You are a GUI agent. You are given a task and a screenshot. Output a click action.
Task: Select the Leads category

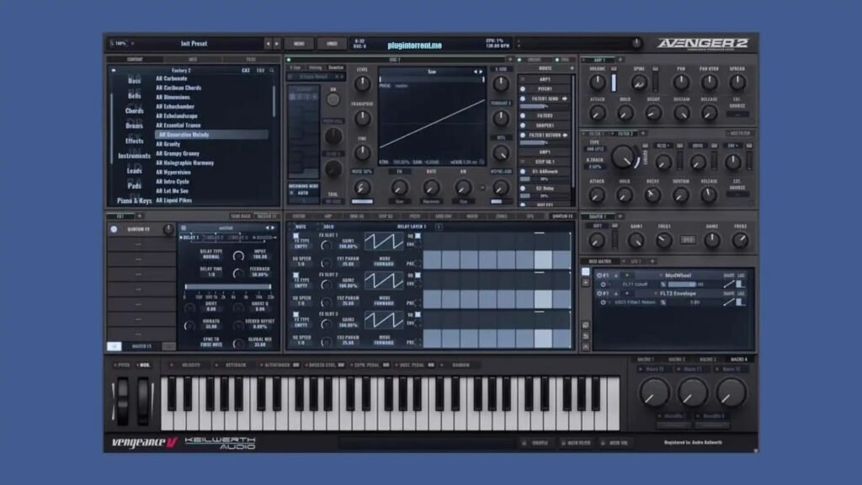tap(134, 170)
